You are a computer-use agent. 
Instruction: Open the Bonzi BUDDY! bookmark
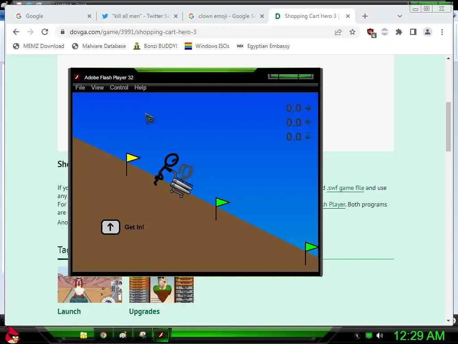(x=155, y=46)
